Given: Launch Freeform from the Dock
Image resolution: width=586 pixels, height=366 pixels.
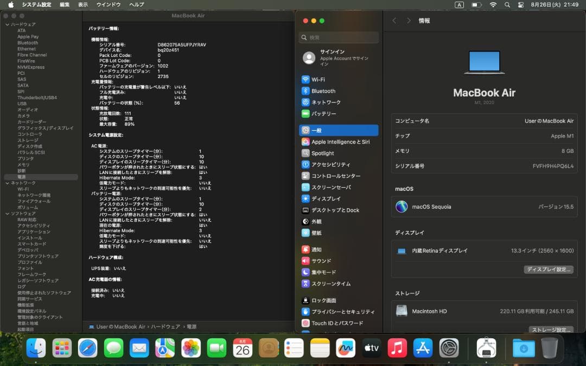Looking at the screenshot, I should point(346,348).
